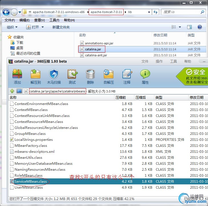Viewport: 208px width, 206px height.
Task: Run 木马扫描 trojan scan
Action: pyautogui.click(x=54, y=74)
